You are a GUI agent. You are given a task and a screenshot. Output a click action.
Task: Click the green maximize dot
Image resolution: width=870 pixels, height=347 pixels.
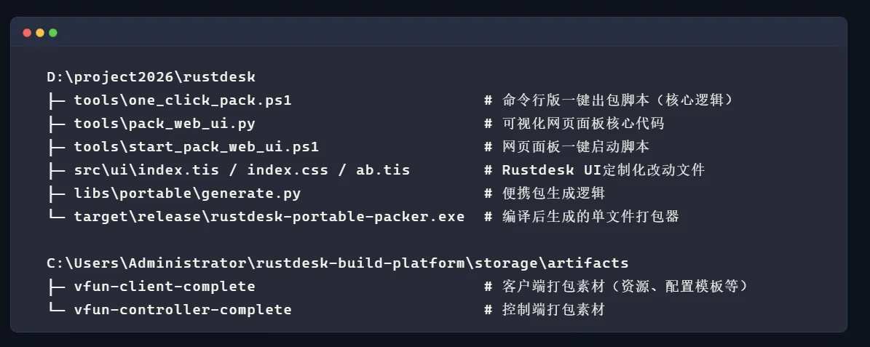pyautogui.click(x=53, y=33)
